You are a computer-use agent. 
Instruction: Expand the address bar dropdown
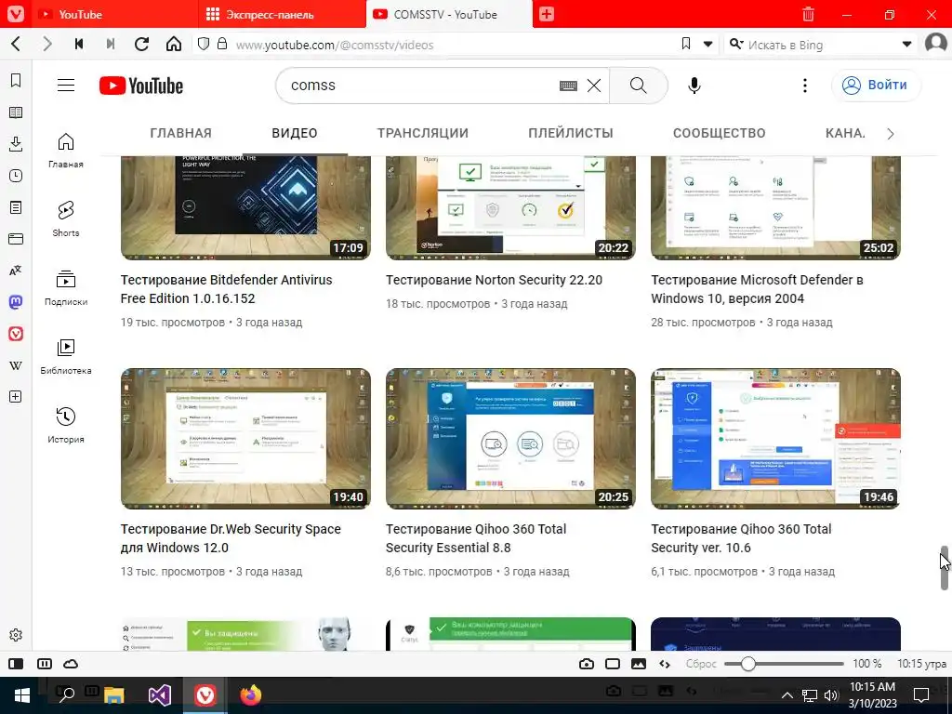[707, 44]
